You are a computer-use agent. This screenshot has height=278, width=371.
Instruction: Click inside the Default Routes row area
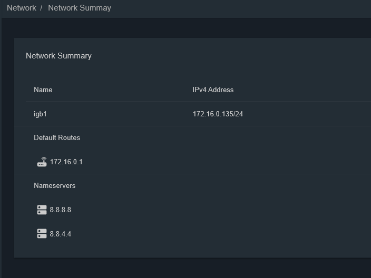click(x=192, y=150)
